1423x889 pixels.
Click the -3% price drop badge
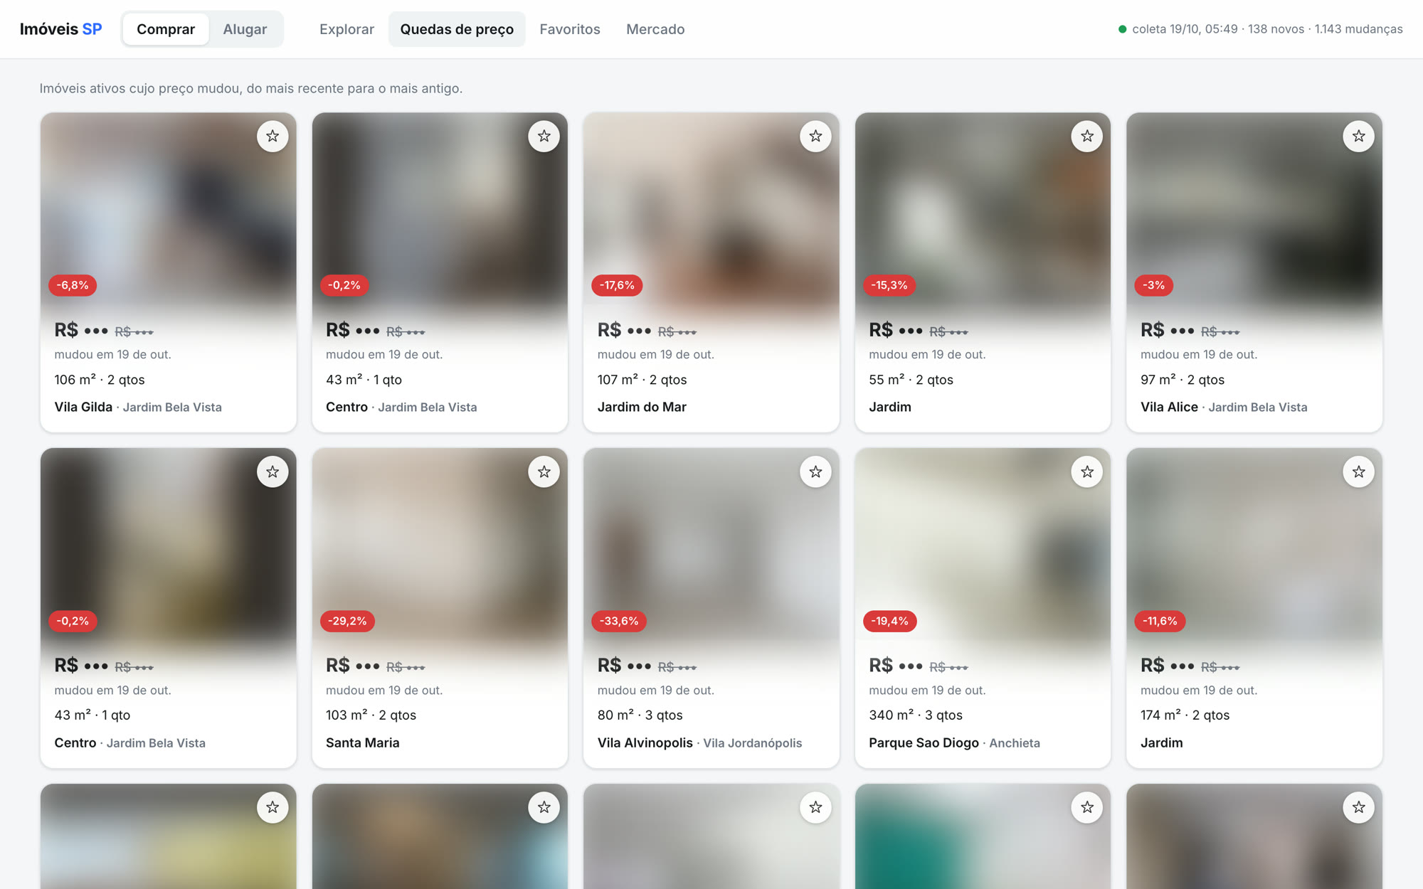coord(1153,285)
